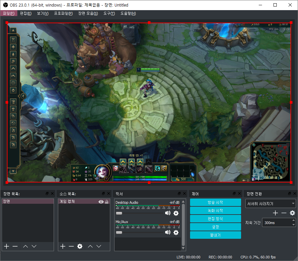Open 설정 from the controls panel
298x261 pixels.
[215, 227]
